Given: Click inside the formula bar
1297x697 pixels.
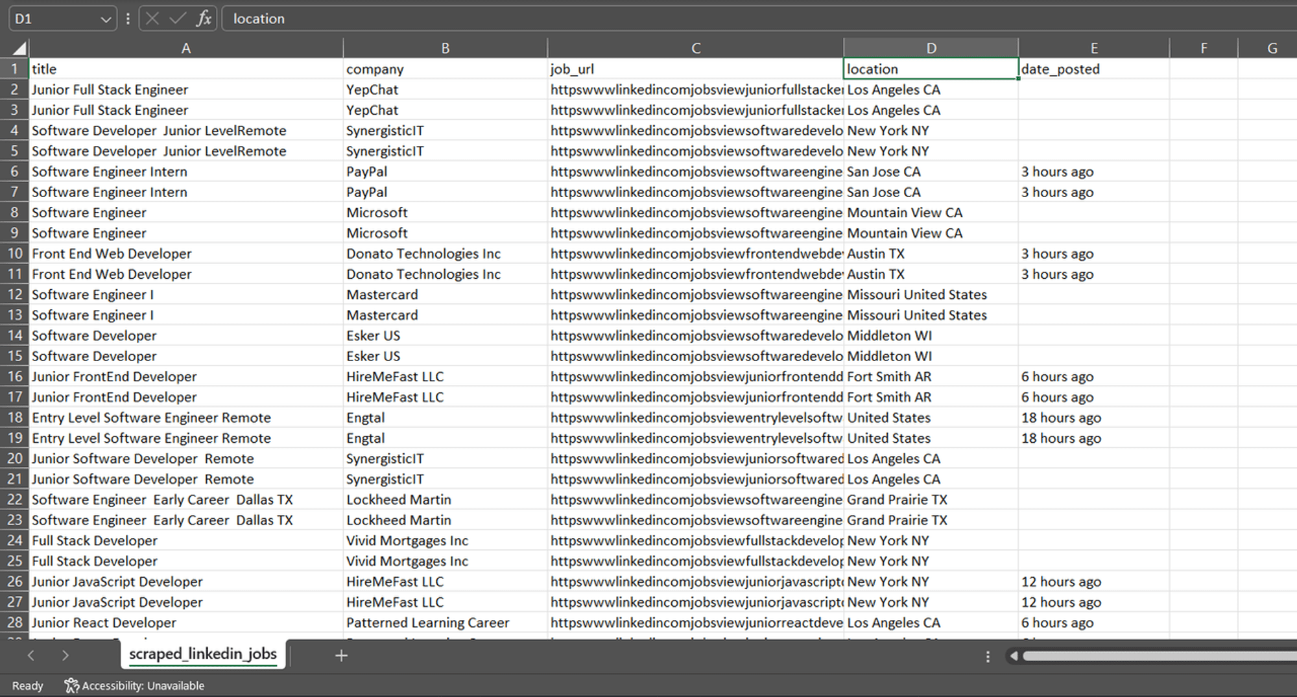Looking at the screenshot, I should (454, 18).
